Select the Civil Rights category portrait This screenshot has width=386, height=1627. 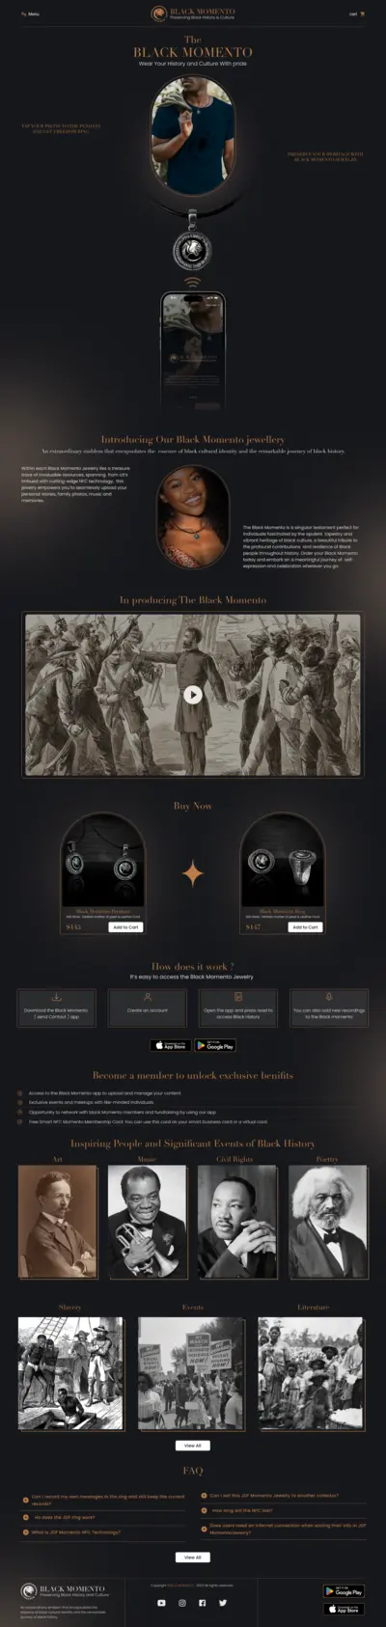click(237, 1222)
